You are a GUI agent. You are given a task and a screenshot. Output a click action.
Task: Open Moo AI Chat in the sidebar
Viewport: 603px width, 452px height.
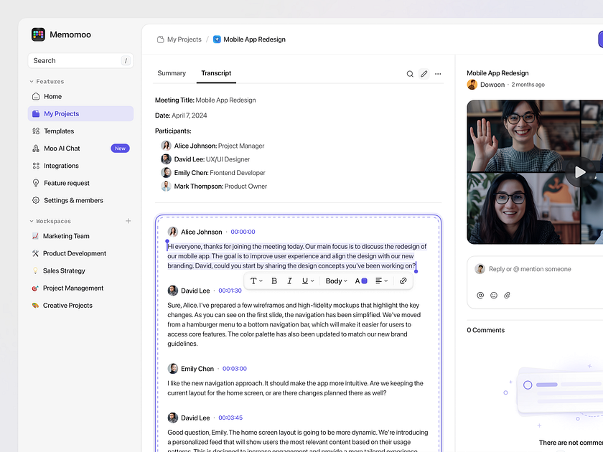pyautogui.click(x=62, y=149)
